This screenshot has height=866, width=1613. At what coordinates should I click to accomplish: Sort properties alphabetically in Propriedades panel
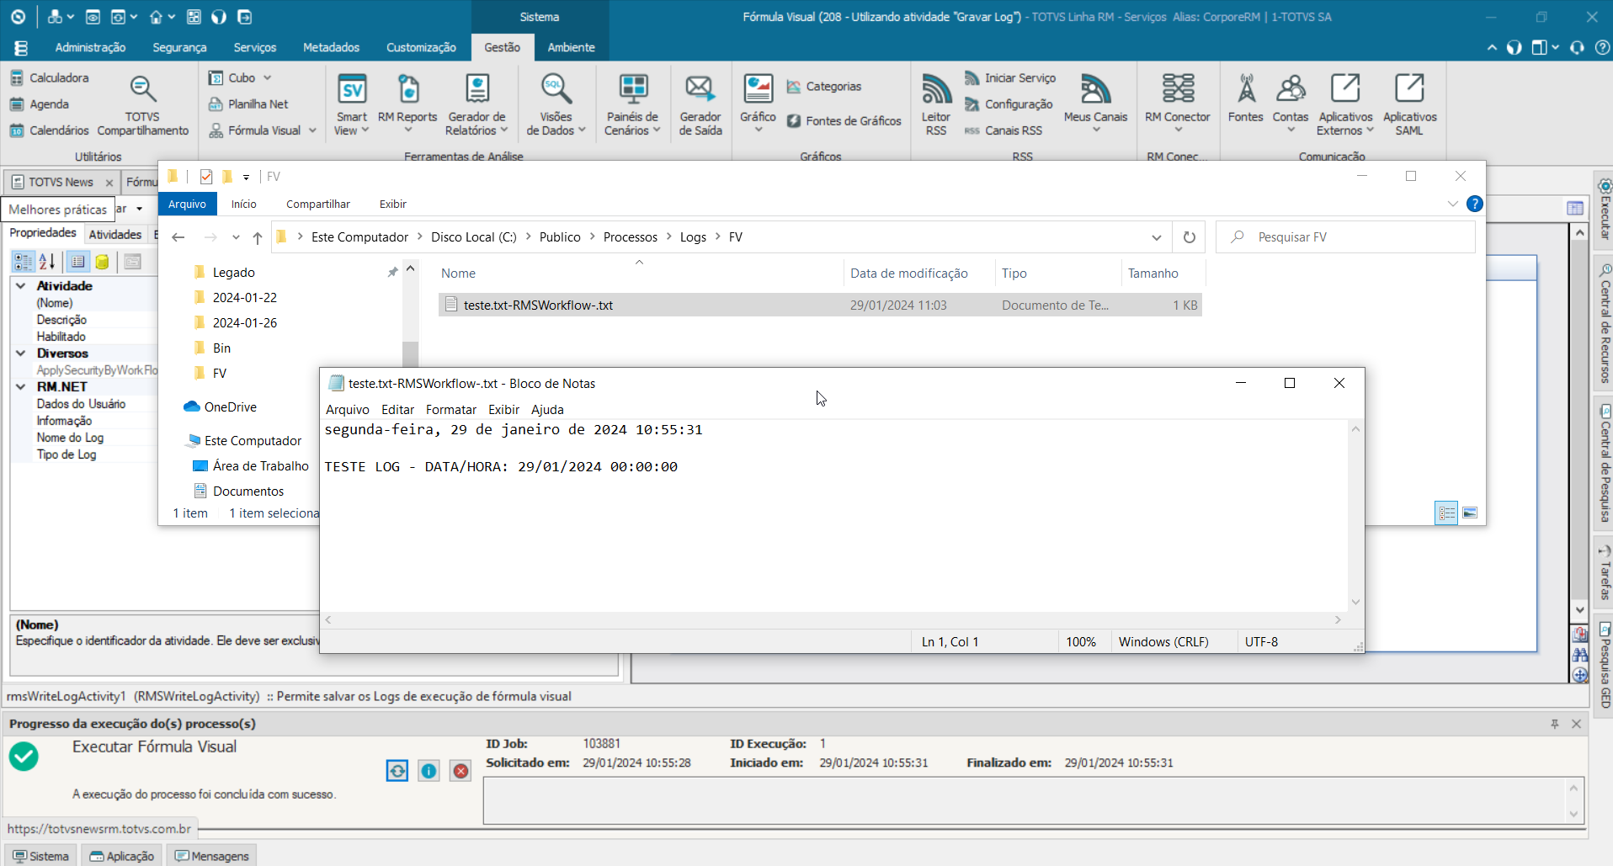point(47,262)
